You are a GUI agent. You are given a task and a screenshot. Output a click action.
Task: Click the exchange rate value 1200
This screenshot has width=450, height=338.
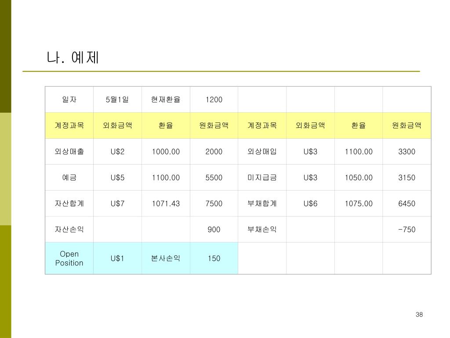point(214,99)
